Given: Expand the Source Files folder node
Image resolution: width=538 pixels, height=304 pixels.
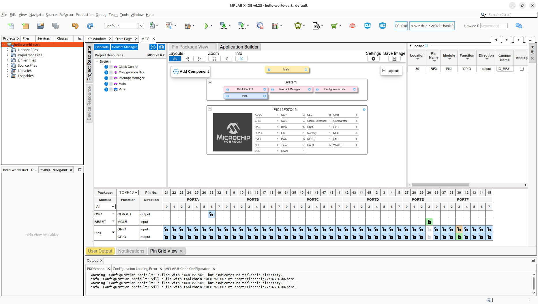Looking at the screenshot, I should click(x=8, y=66).
